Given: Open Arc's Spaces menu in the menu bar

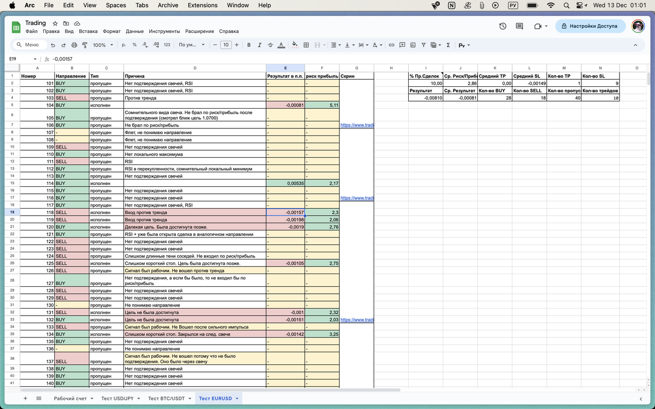Looking at the screenshot, I should pos(116,5).
